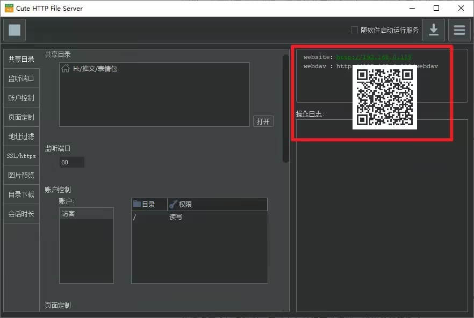Switch to the 图片预览 sidebar tab
Screen dimensions: 474x318
coord(21,175)
